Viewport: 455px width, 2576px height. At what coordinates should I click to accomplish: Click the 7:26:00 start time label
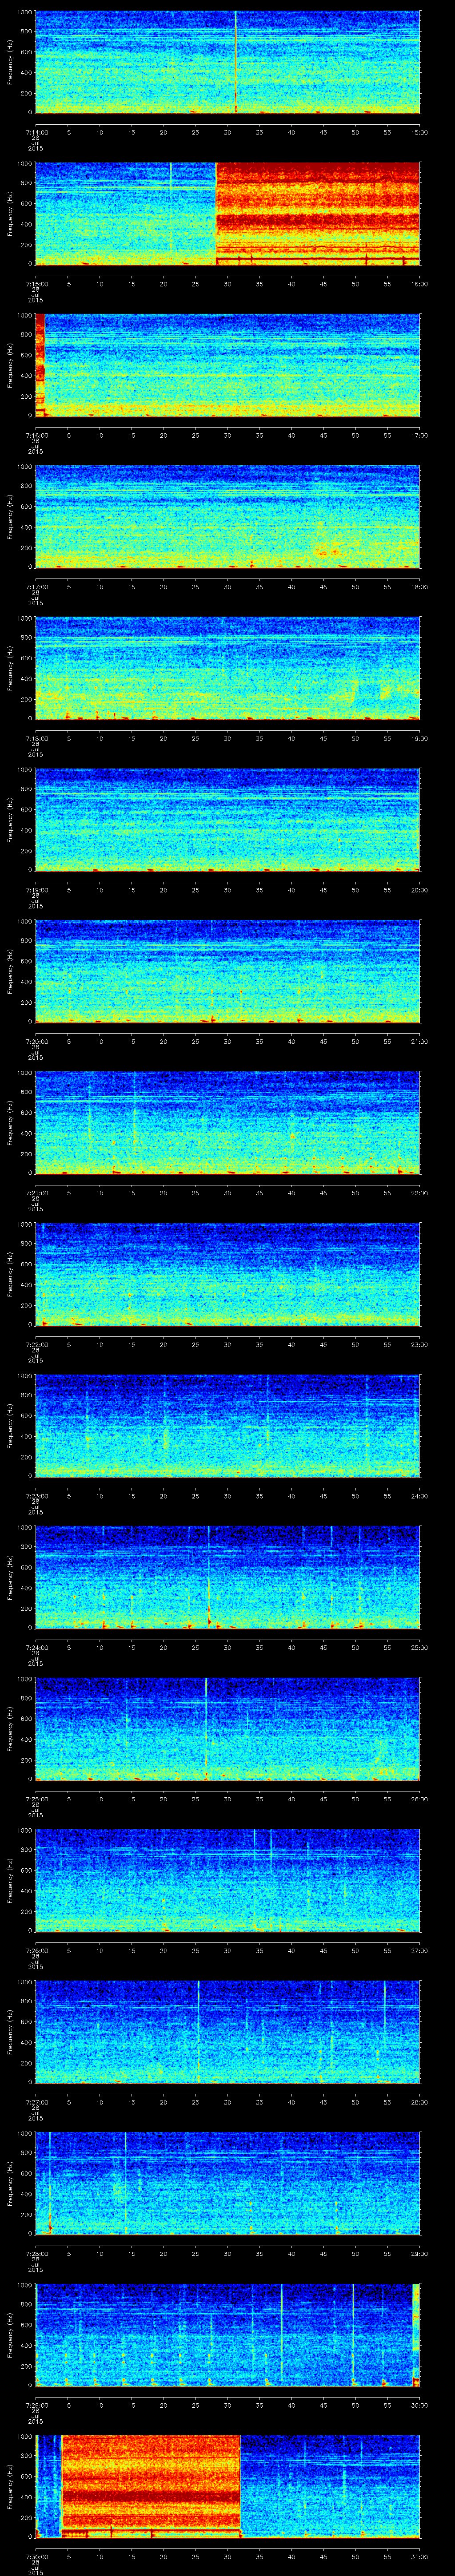[x=36, y=1950]
